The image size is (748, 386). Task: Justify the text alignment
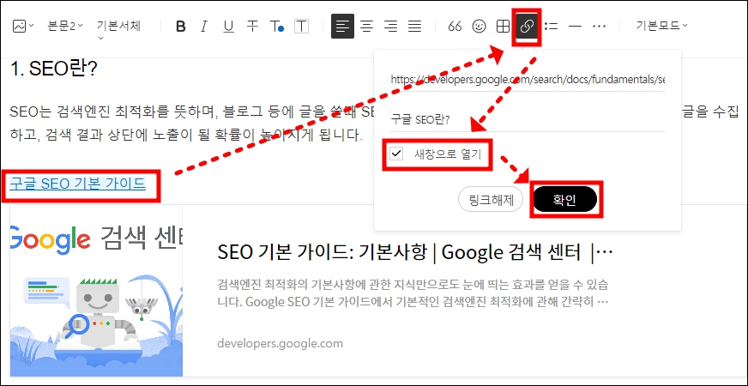coord(415,27)
